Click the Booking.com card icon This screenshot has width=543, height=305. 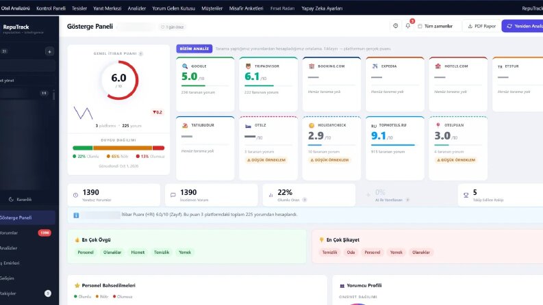[x=312, y=66]
